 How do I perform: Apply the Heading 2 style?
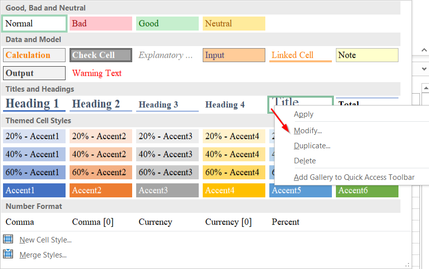coord(101,105)
